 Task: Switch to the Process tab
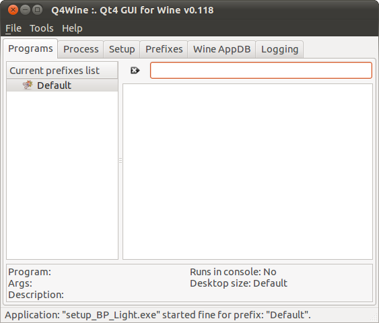click(81, 49)
